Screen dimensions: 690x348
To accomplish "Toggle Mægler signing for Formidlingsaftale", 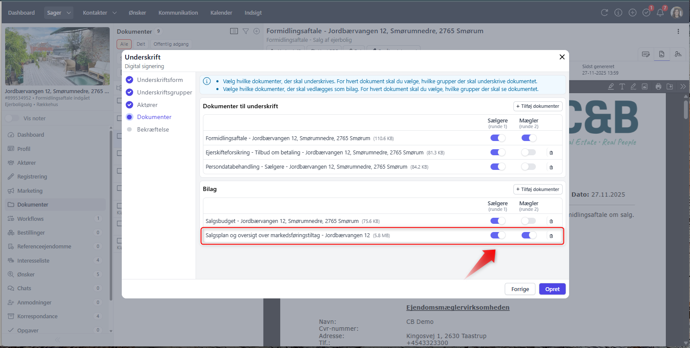I will (x=529, y=138).
